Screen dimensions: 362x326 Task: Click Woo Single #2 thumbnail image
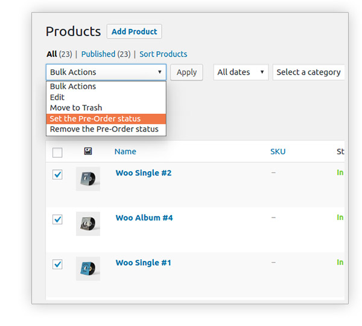tap(88, 179)
